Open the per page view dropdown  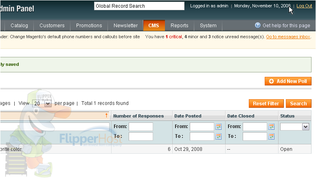(x=42, y=103)
